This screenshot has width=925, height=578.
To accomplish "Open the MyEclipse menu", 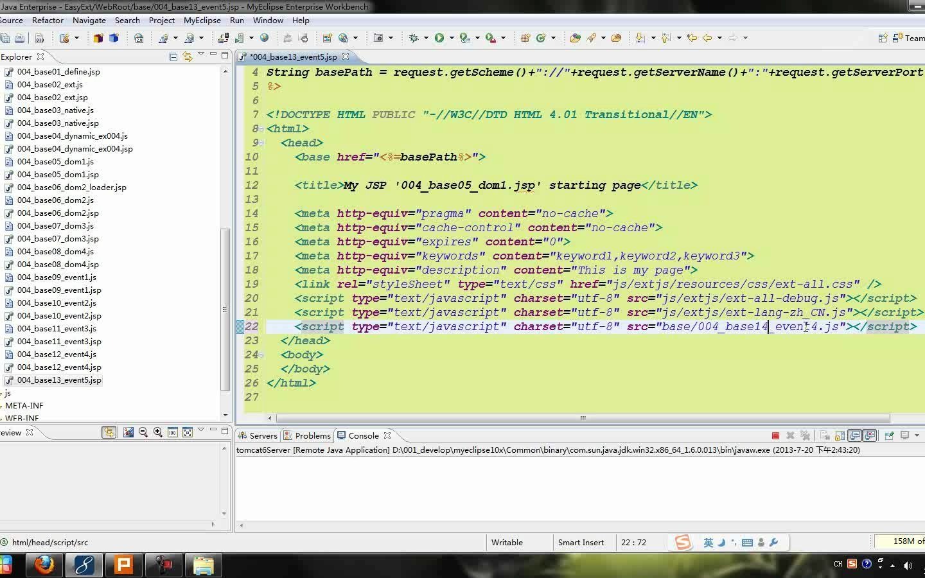I will click(x=202, y=21).
